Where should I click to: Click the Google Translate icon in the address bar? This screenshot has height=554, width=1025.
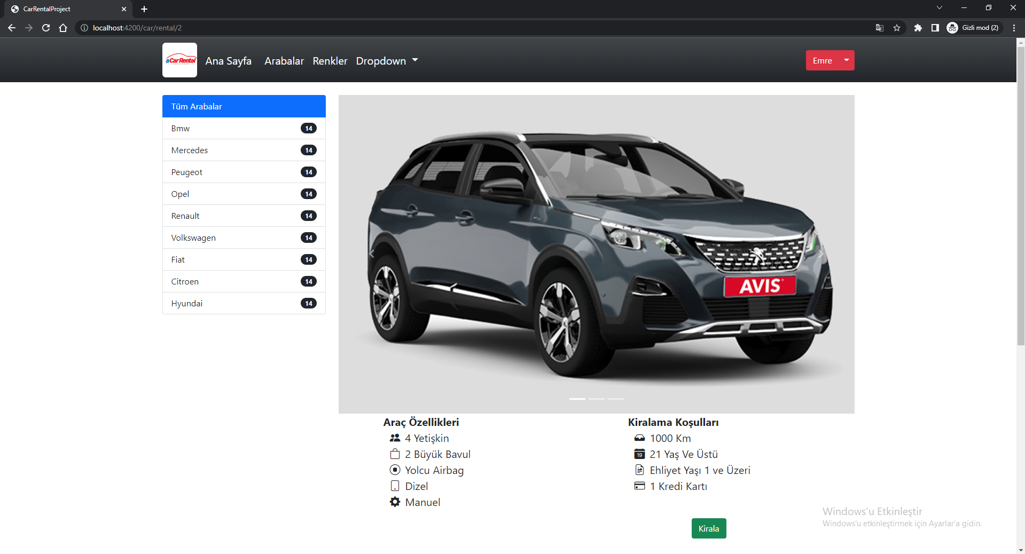(879, 28)
